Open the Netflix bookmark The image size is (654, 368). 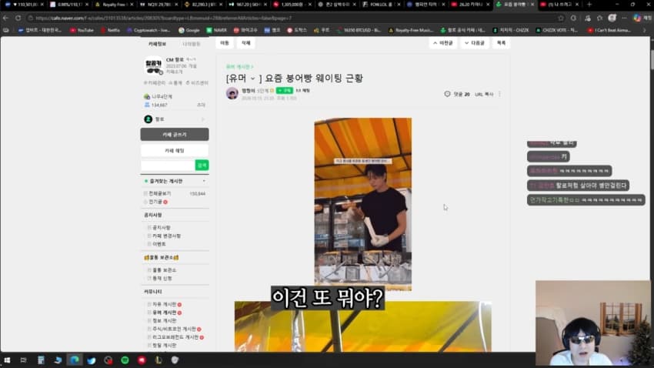coord(110,30)
